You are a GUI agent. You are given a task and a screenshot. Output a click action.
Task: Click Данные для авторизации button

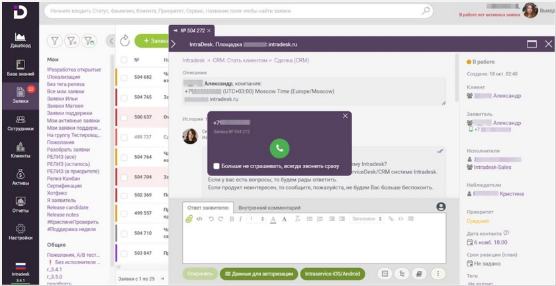258,273
